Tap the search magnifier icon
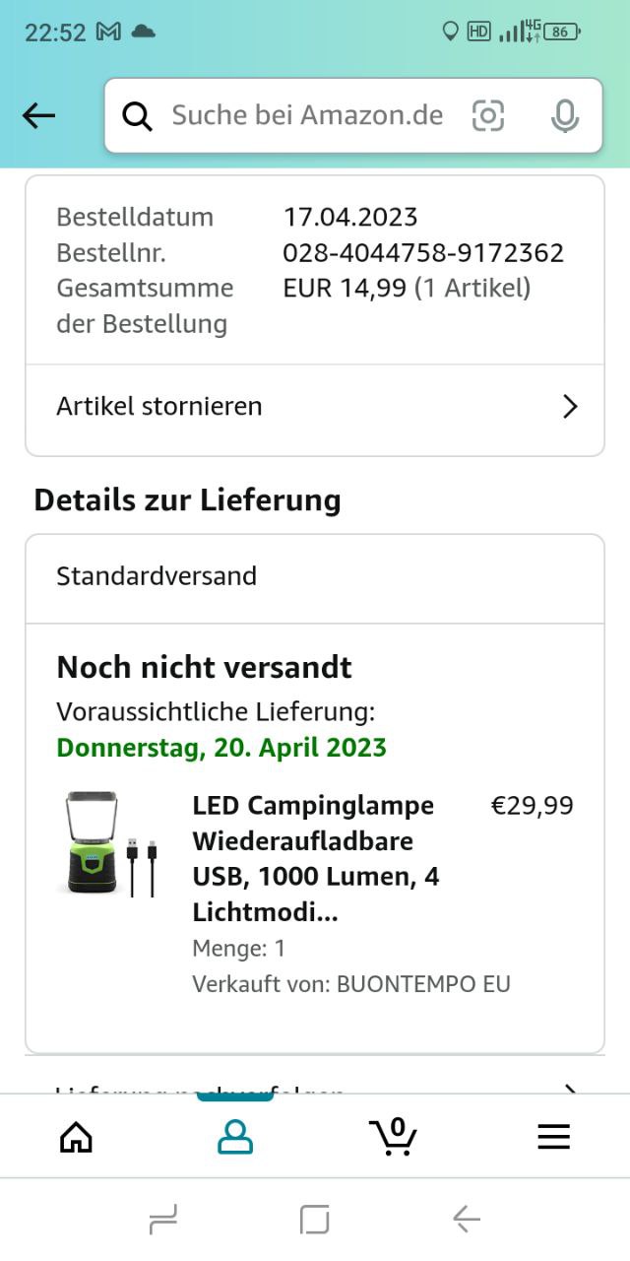Viewport: 630px width, 1261px height. click(137, 116)
